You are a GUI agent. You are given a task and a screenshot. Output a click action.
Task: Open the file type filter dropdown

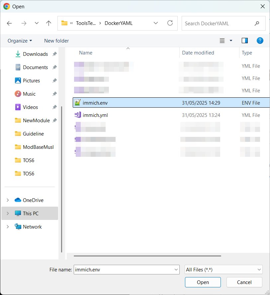(224, 269)
